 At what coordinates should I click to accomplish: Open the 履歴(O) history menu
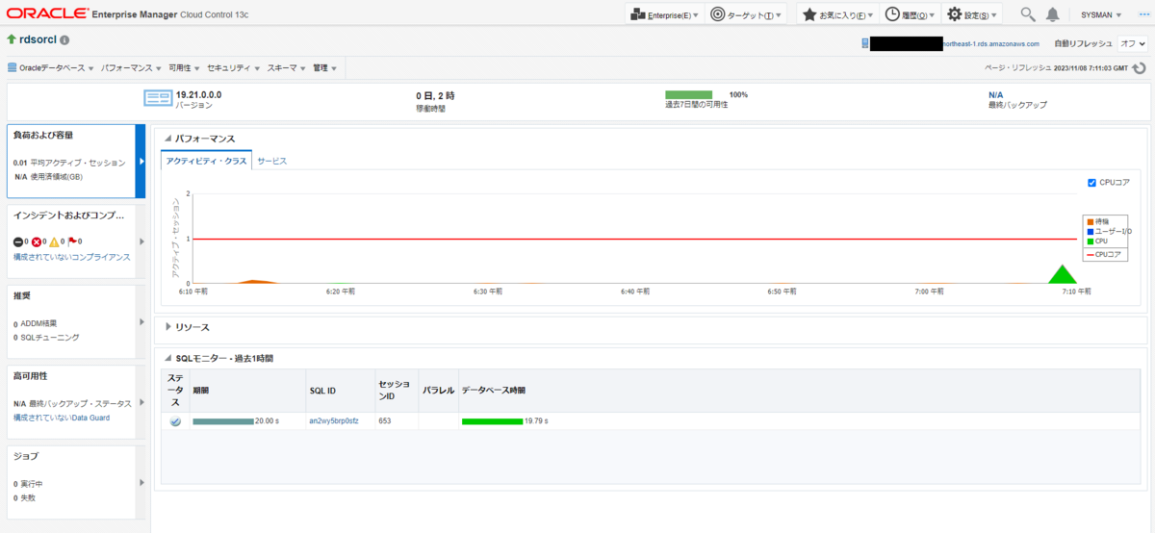[911, 14]
